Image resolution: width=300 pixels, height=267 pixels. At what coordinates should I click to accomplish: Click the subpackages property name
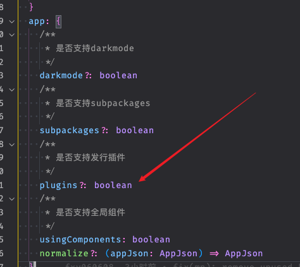(70, 131)
